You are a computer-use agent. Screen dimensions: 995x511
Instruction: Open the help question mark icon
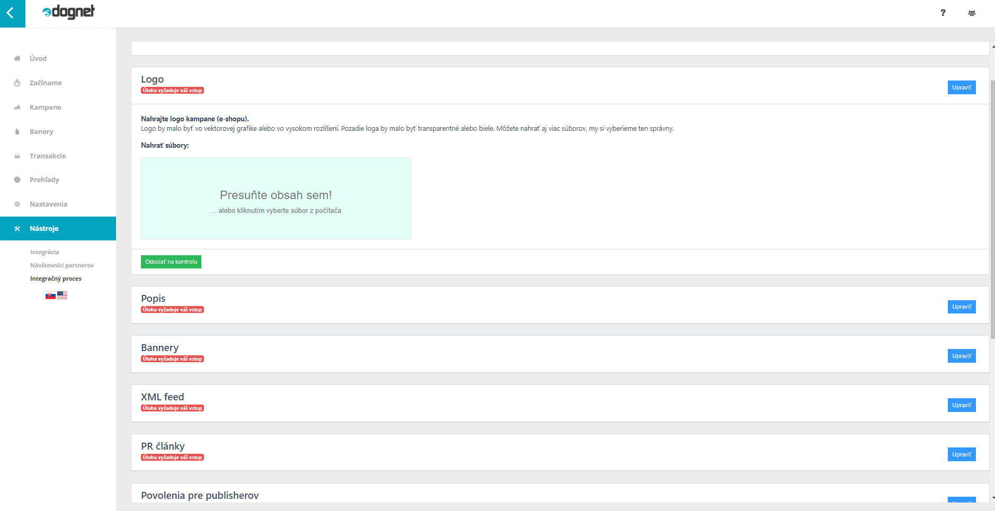pyautogui.click(x=943, y=13)
